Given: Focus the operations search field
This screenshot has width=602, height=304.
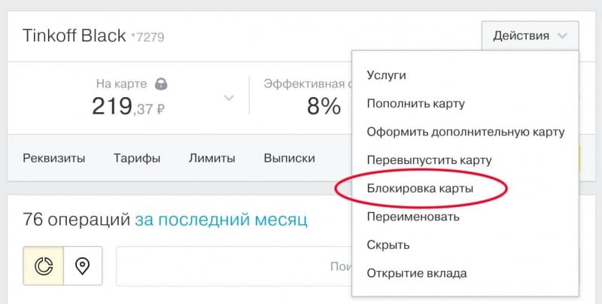Looking at the screenshot, I should tap(234, 266).
